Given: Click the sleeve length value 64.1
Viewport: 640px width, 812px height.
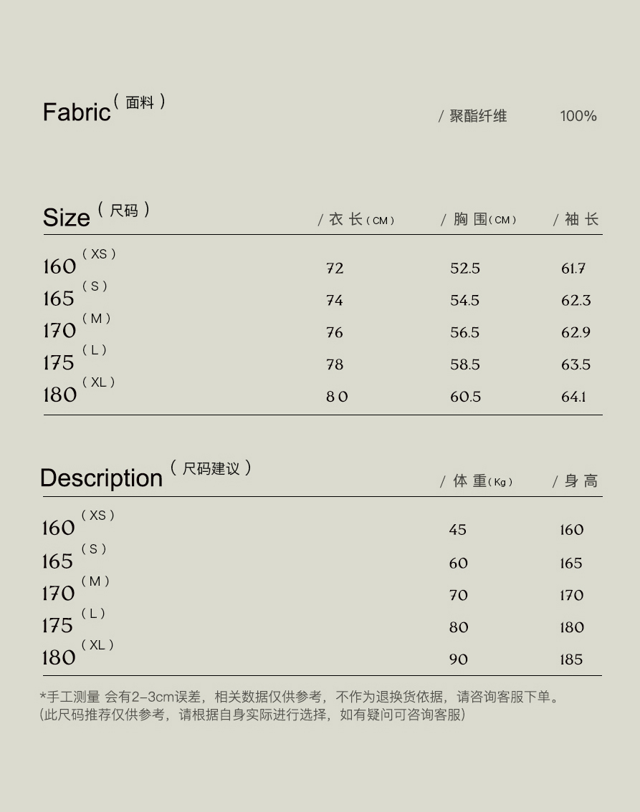Looking at the screenshot, I should (573, 397).
